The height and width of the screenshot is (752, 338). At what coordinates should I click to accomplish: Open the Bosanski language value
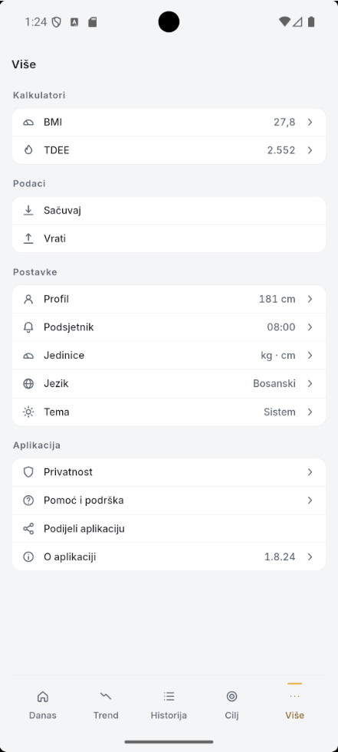tap(274, 384)
